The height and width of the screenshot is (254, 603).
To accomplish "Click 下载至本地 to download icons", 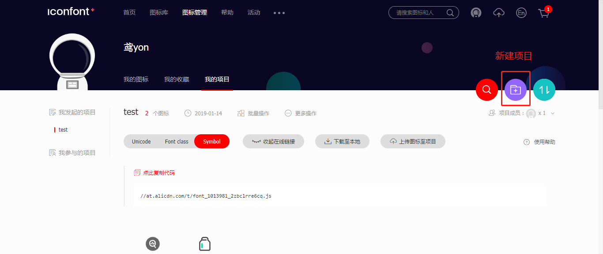I will click(342, 141).
